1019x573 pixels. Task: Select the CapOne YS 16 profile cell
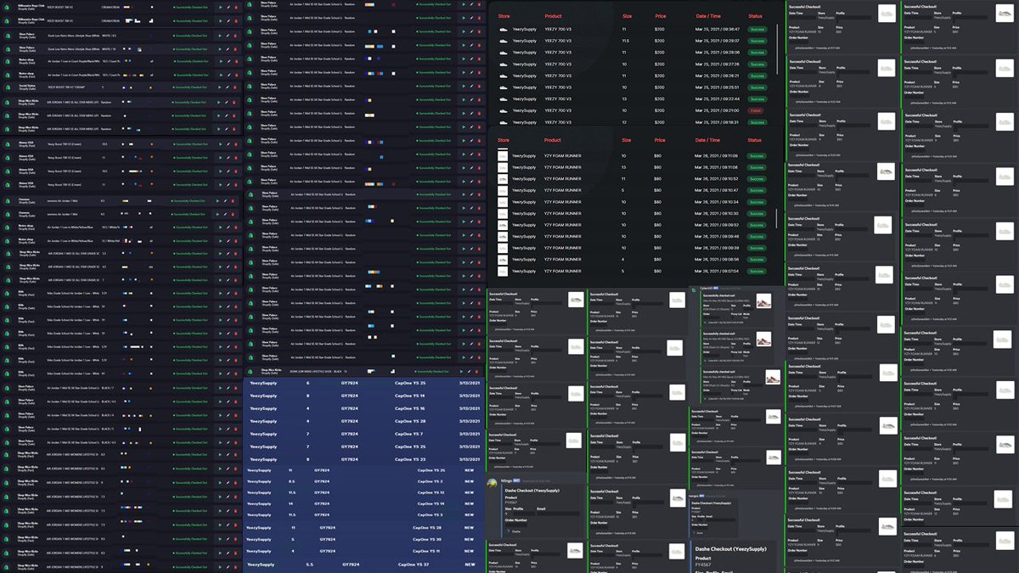click(x=409, y=408)
